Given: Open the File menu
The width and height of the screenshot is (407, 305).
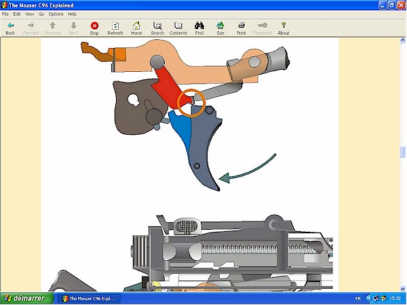Looking at the screenshot, I should [5, 14].
